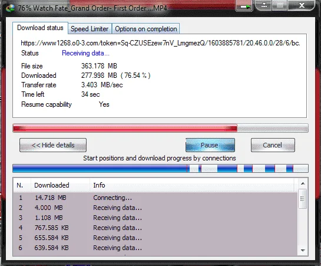Click the N. column header
Image resolution: width=321 pixels, height=266 pixels.
click(22, 185)
